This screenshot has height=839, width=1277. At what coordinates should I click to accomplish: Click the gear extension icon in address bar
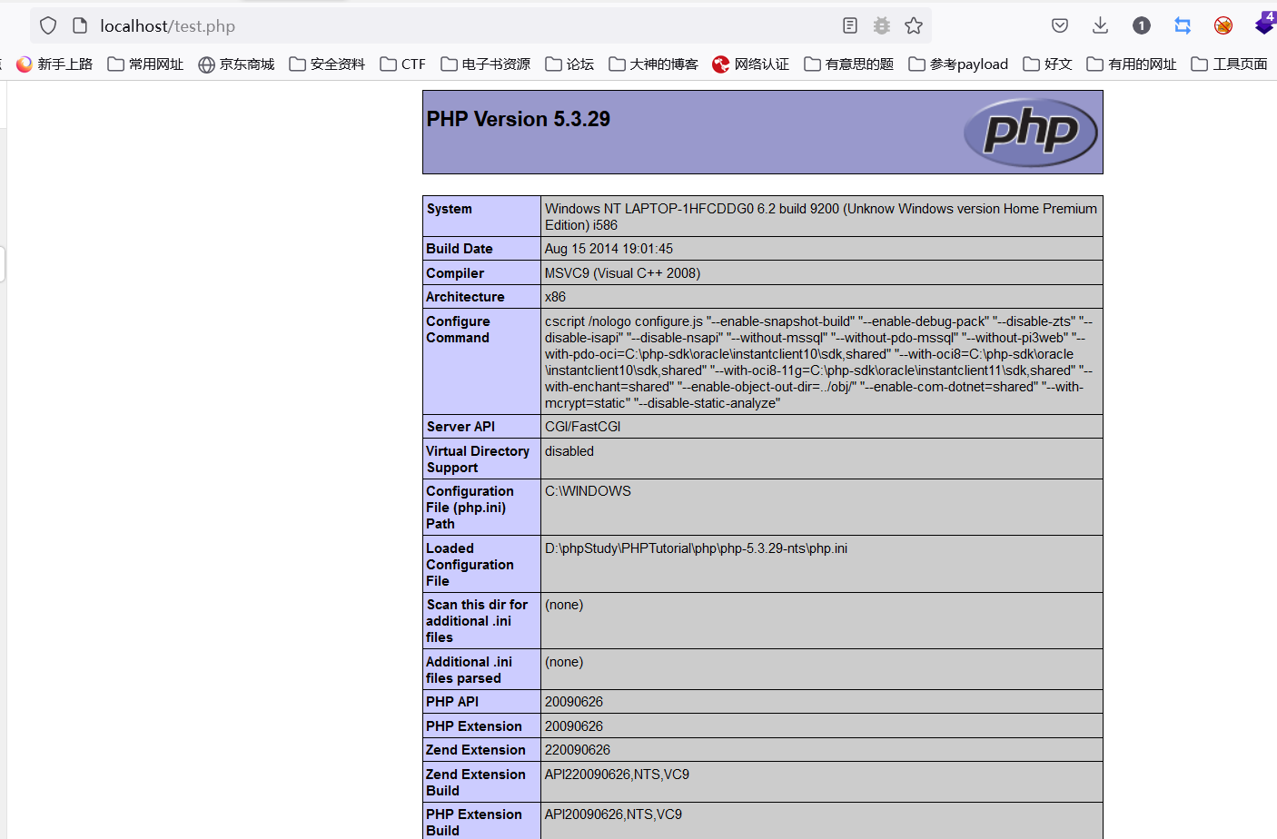(x=881, y=25)
